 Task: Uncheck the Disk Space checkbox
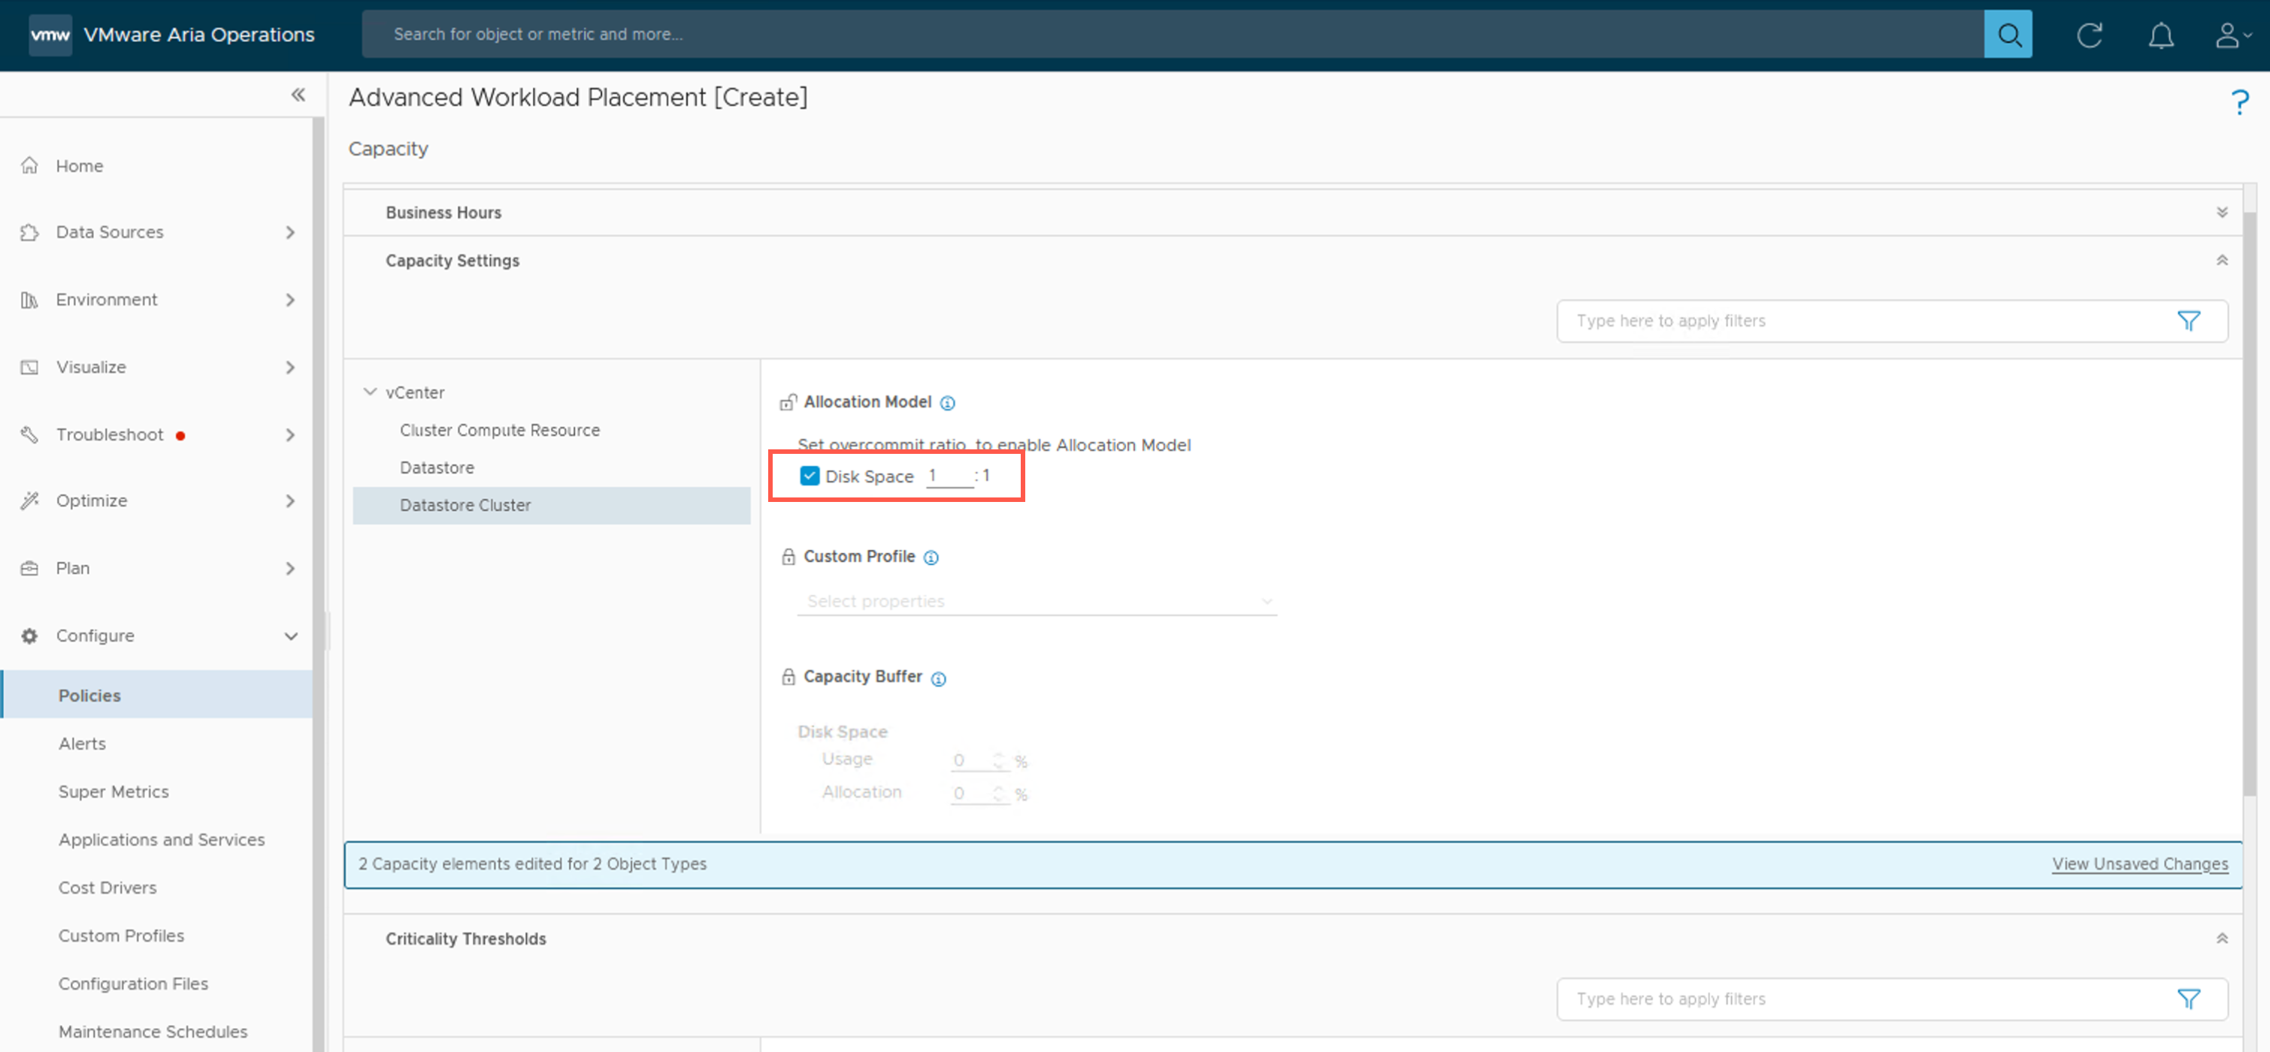[809, 476]
